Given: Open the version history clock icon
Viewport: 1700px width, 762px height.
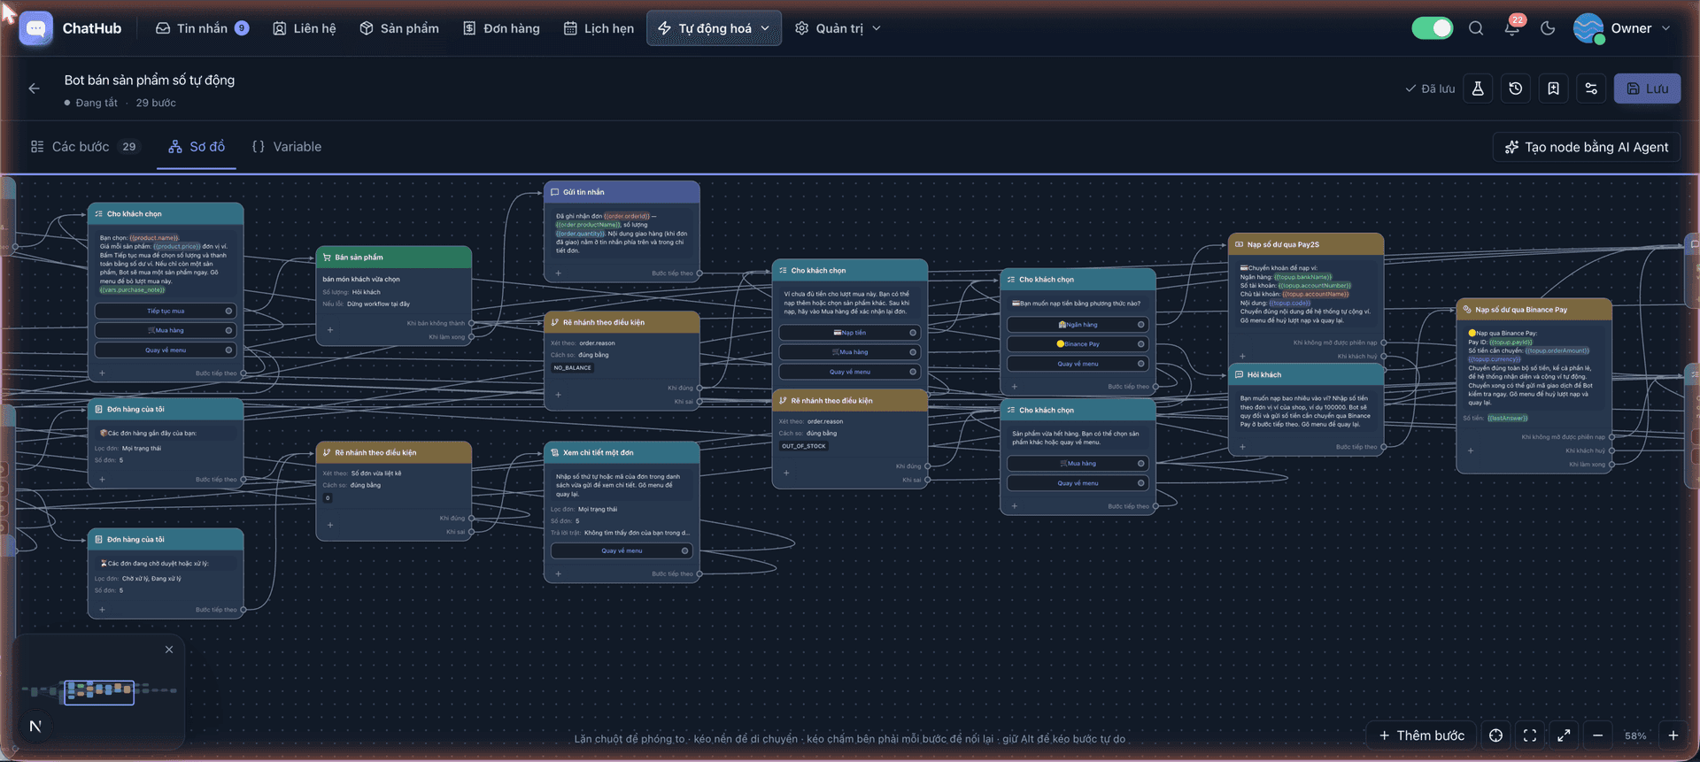Looking at the screenshot, I should tap(1516, 89).
